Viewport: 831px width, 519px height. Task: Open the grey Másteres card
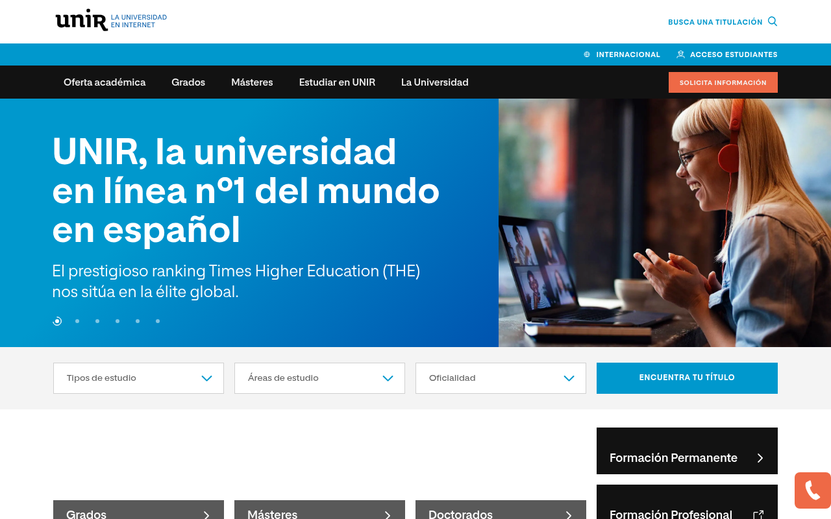point(319,510)
